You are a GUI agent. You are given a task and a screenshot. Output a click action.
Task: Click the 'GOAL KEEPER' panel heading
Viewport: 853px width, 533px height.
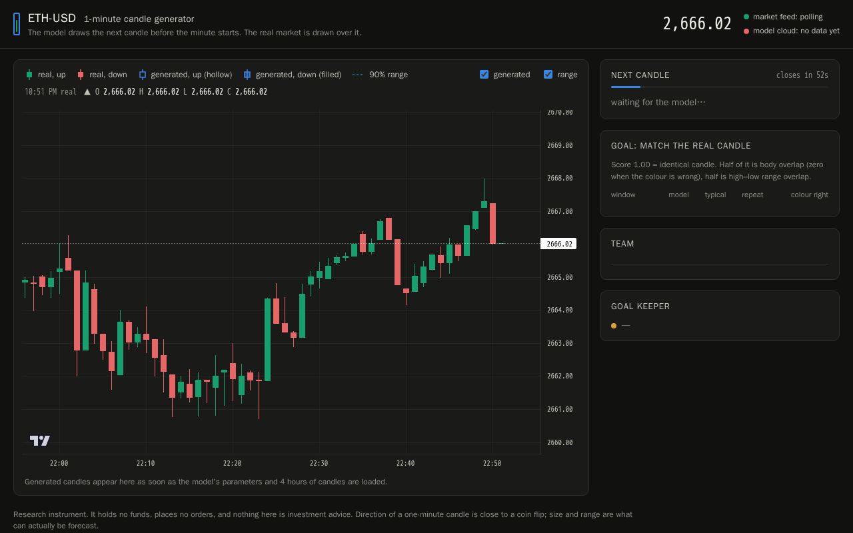[x=640, y=306]
